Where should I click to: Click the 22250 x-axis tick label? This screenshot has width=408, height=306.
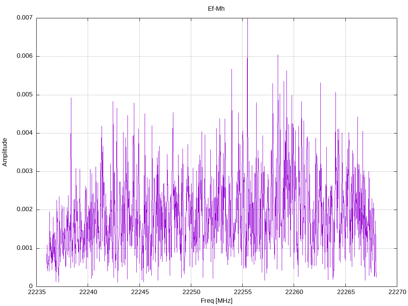[191, 292]
